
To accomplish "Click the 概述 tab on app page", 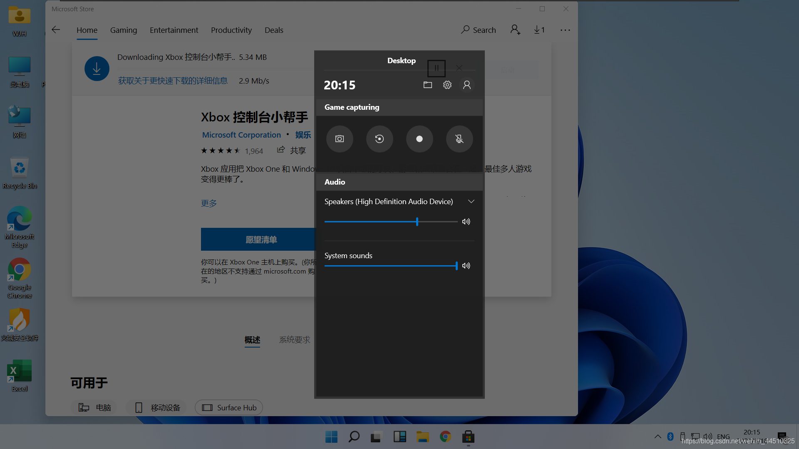I will coord(253,340).
